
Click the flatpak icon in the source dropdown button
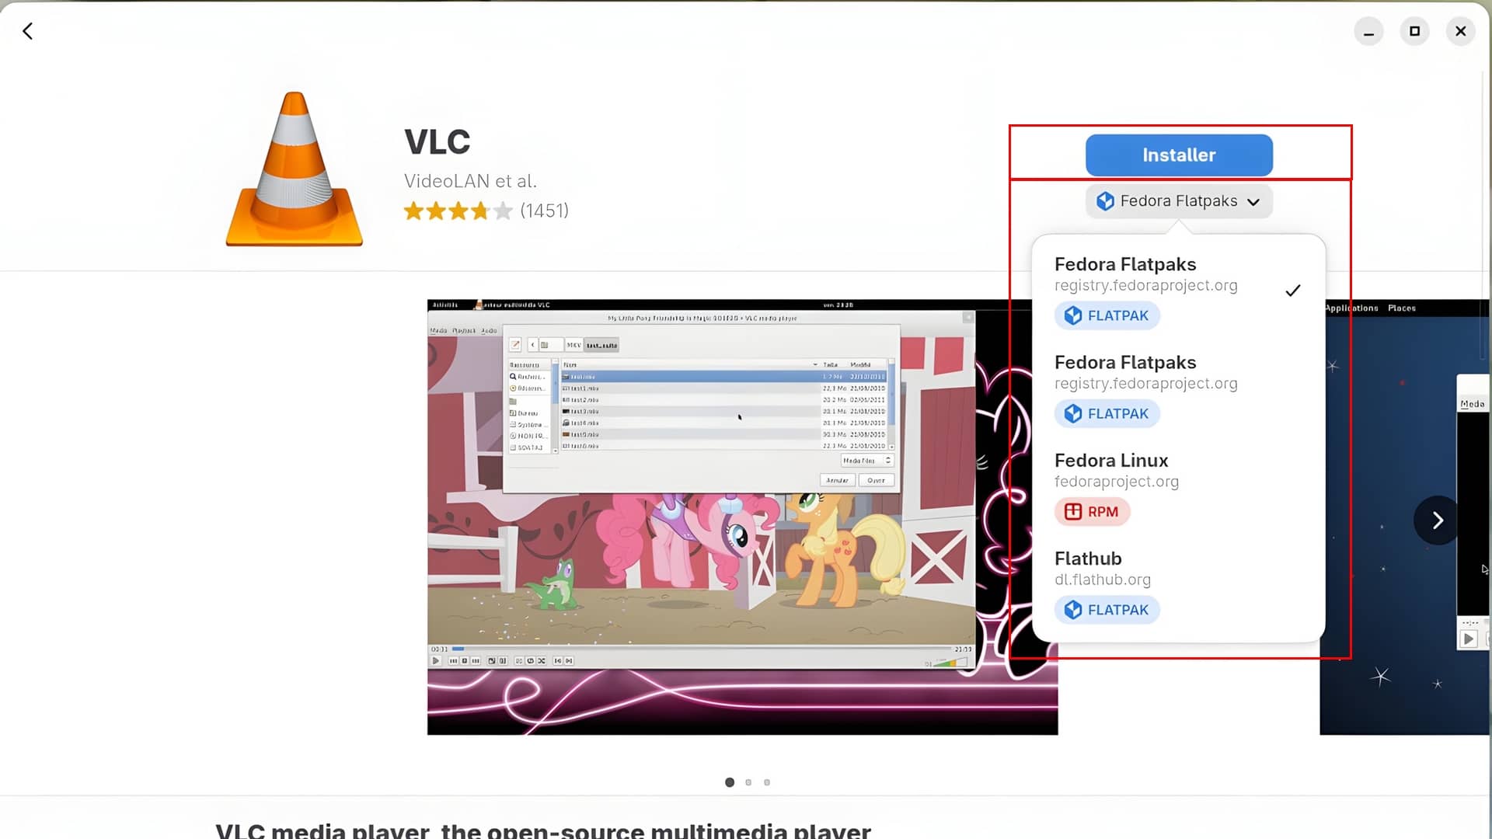pyautogui.click(x=1105, y=201)
